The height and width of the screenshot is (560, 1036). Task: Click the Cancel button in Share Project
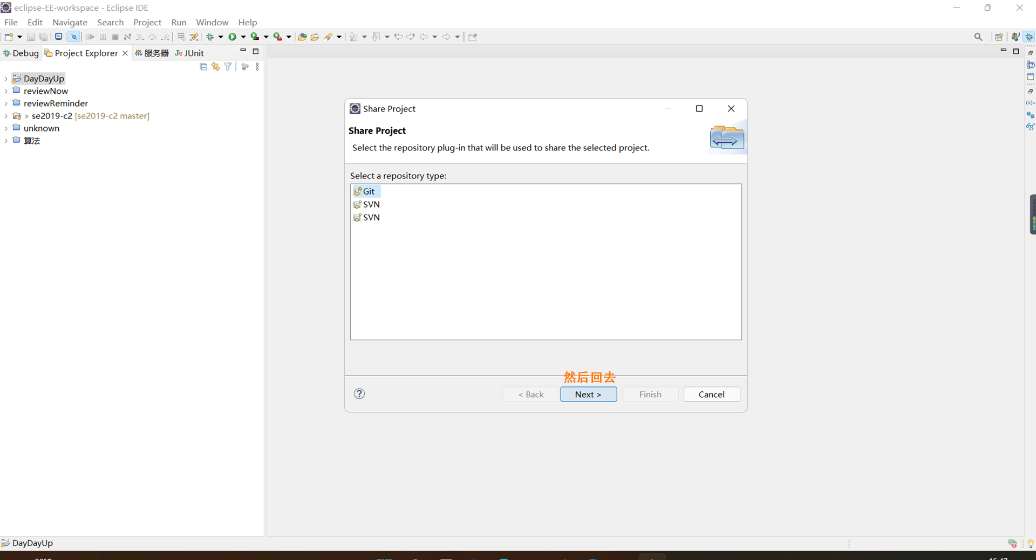click(712, 394)
